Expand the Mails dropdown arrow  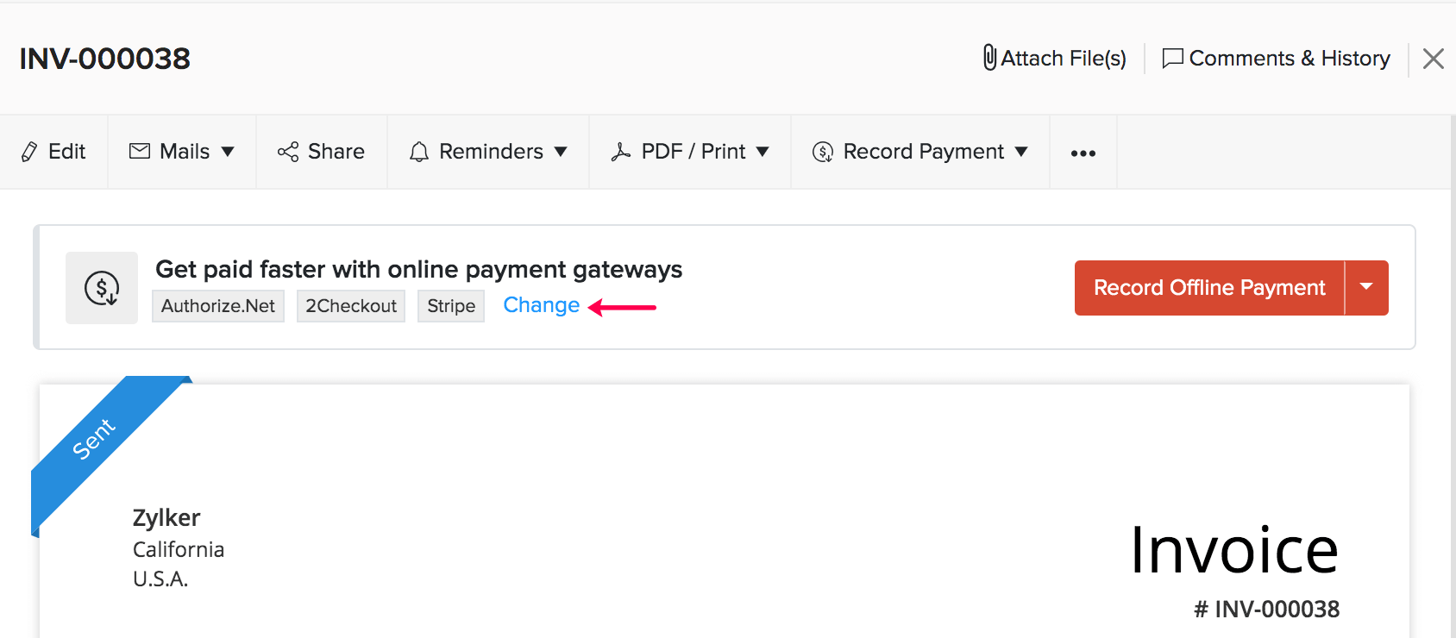[x=229, y=152]
